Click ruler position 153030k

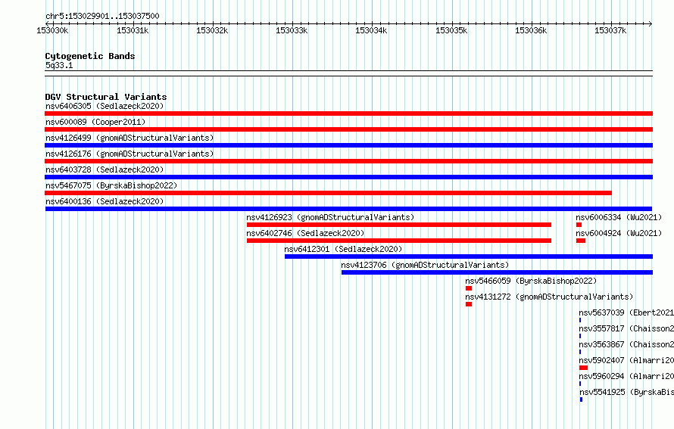(x=52, y=30)
